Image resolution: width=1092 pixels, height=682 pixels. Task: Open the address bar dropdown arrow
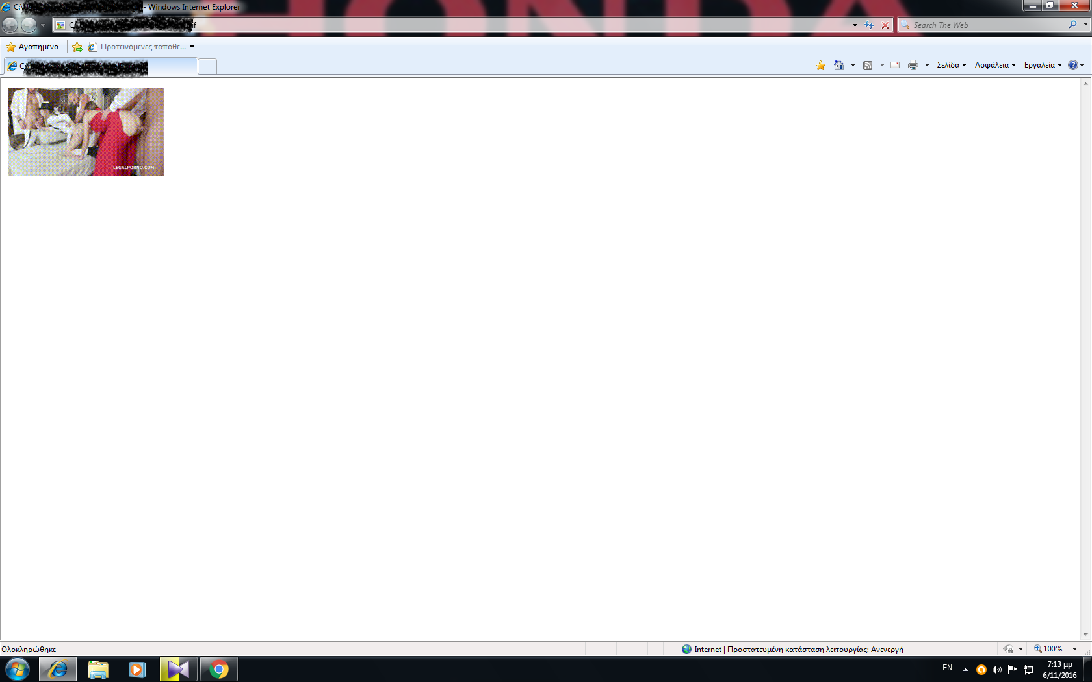pyautogui.click(x=855, y=25)
